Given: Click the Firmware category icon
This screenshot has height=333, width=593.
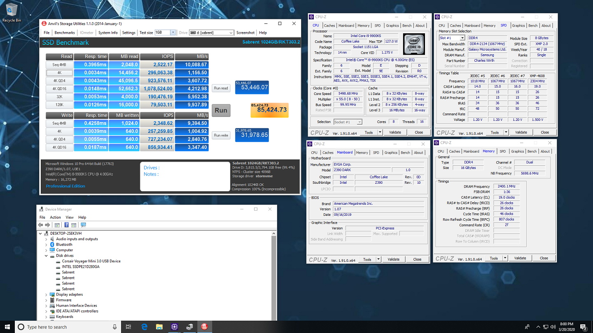Looking at the screenshot, I should [x=52, y=300].
